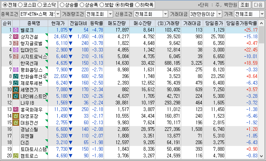
Task: Click the 당일종가등락률 column header
Action: tap(242, 24)
